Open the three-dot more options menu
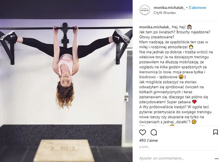Image resolution: width=220 pixels, height=162 pixels. (216, 159)
